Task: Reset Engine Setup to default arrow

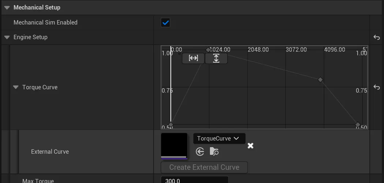Action: click(377, 37)
